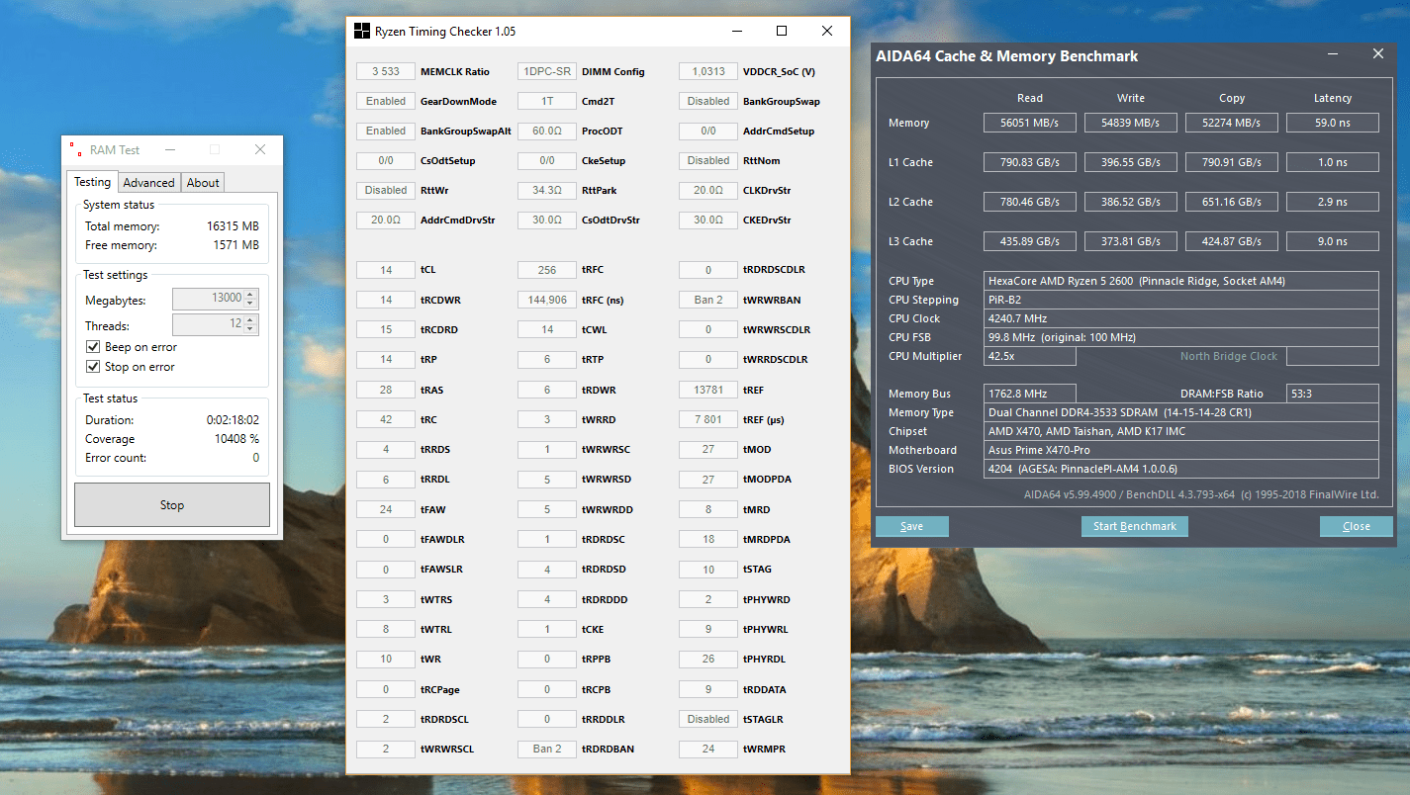Minimize the RAM Test window

pos(170,149)
